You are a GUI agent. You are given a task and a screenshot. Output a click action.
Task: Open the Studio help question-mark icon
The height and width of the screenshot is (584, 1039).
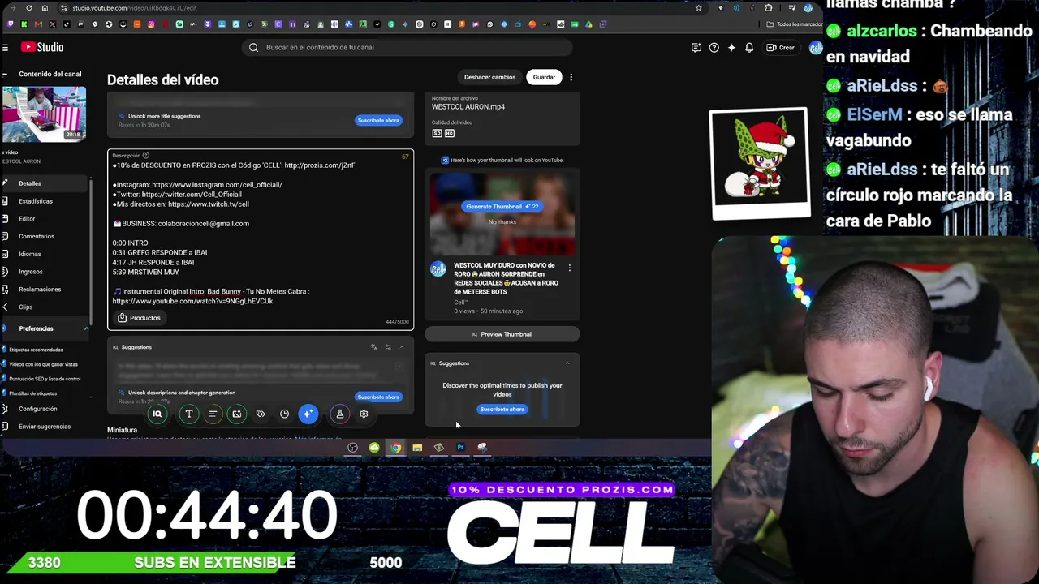click(714, 48)
